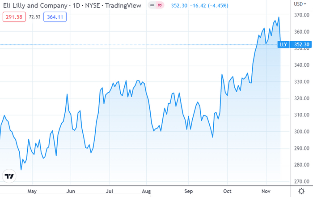Click the pink approximate-data wave icon
Image resolution: width=313 pixels, height=197 pixels.
tap(160, 5)
